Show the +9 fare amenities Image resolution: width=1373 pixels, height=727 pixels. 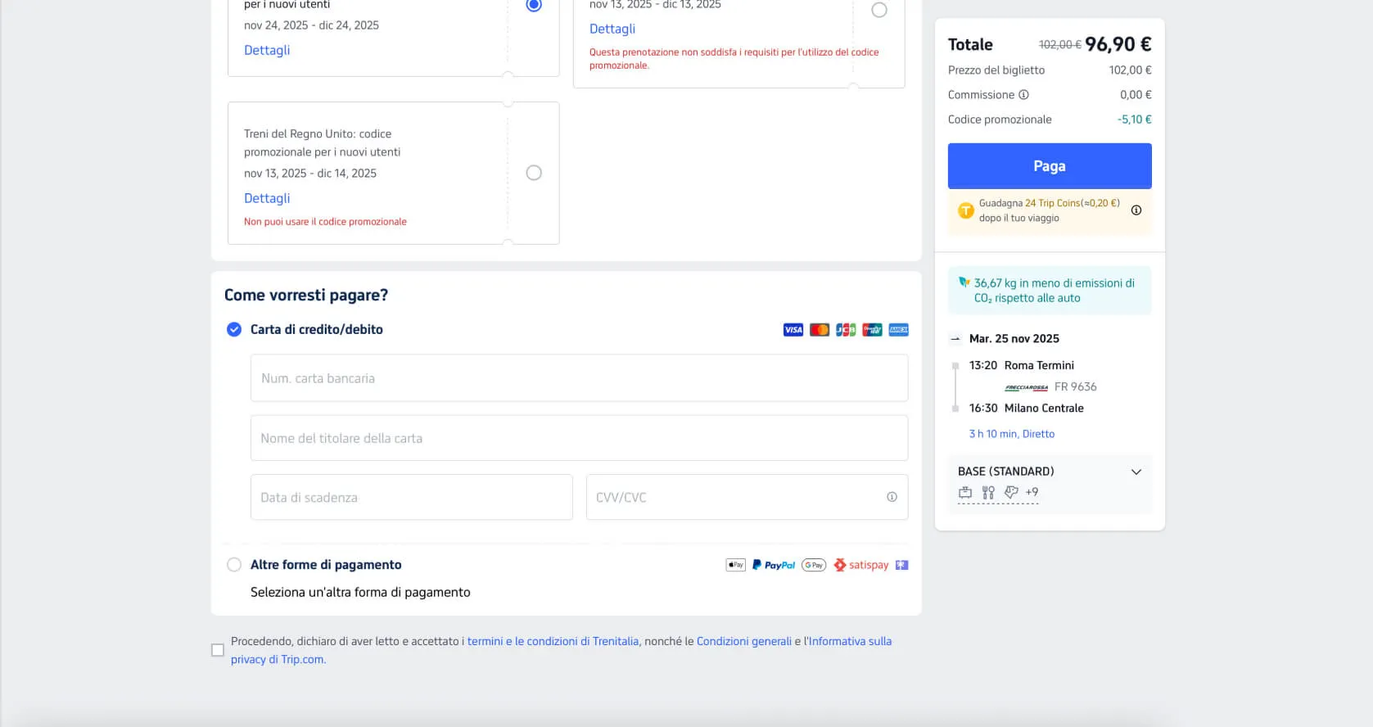(x=1032, y=492)
